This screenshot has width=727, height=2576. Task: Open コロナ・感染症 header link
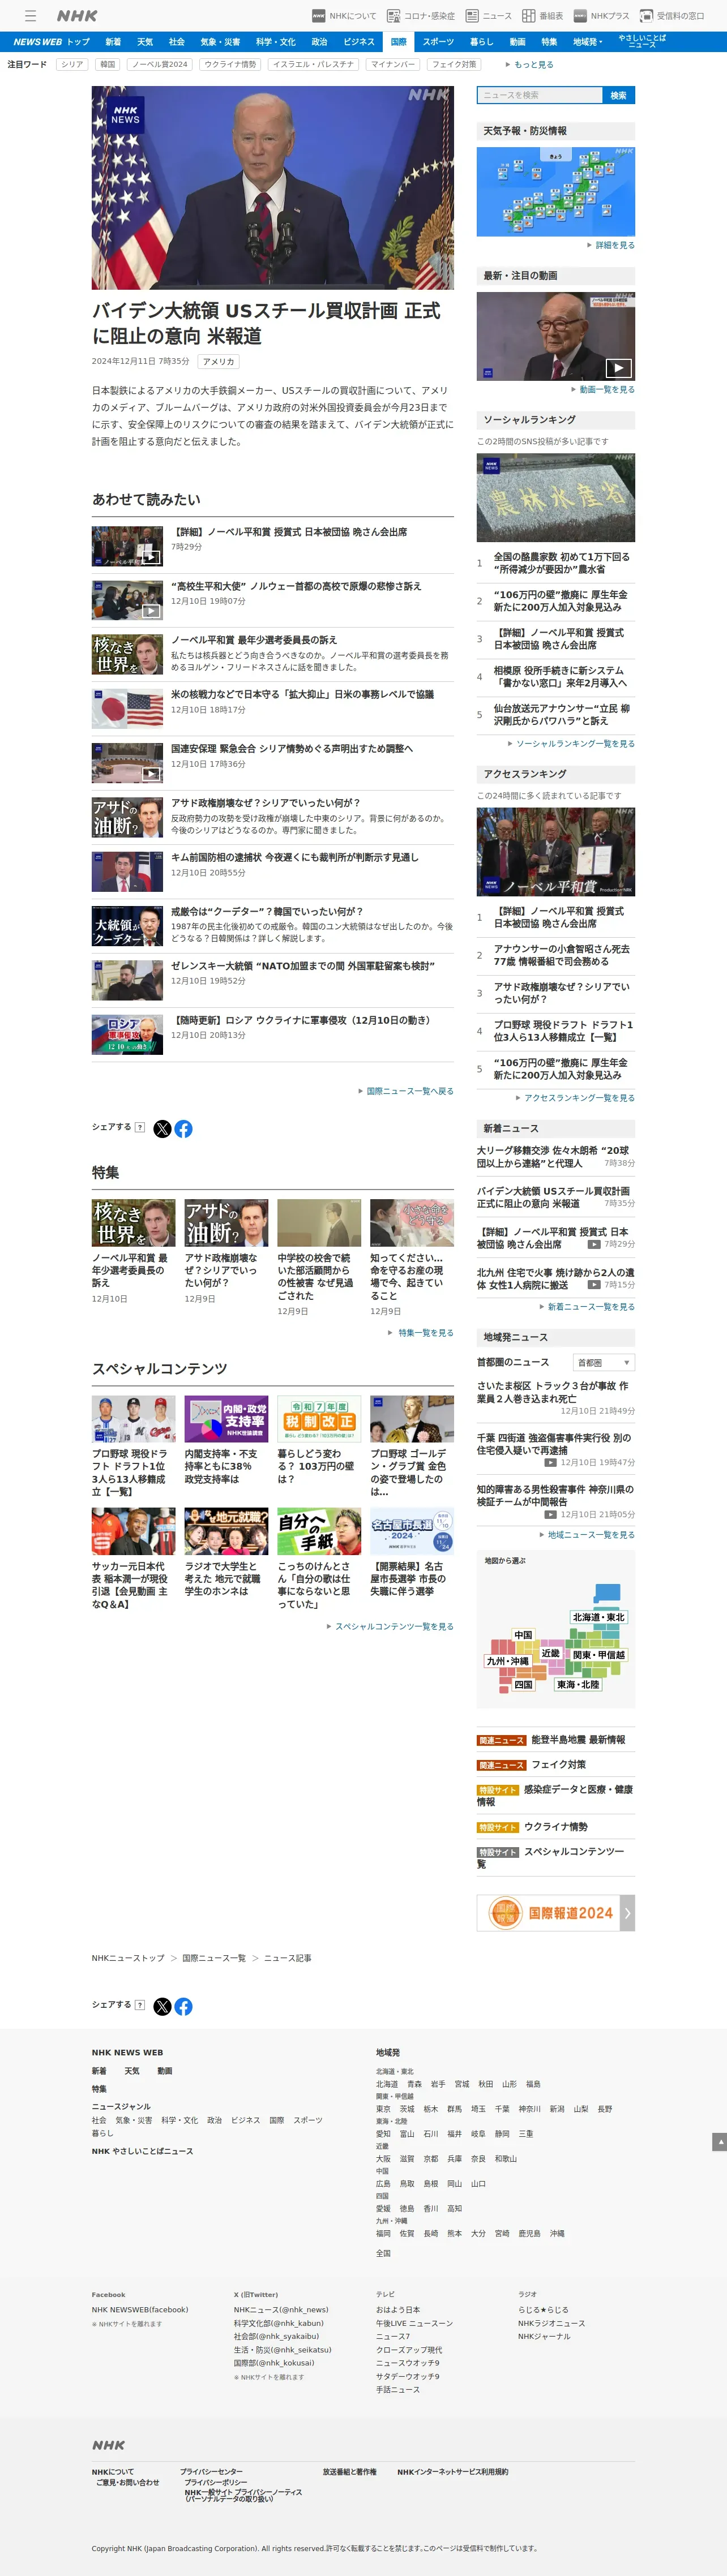click(x=421, y=16)
